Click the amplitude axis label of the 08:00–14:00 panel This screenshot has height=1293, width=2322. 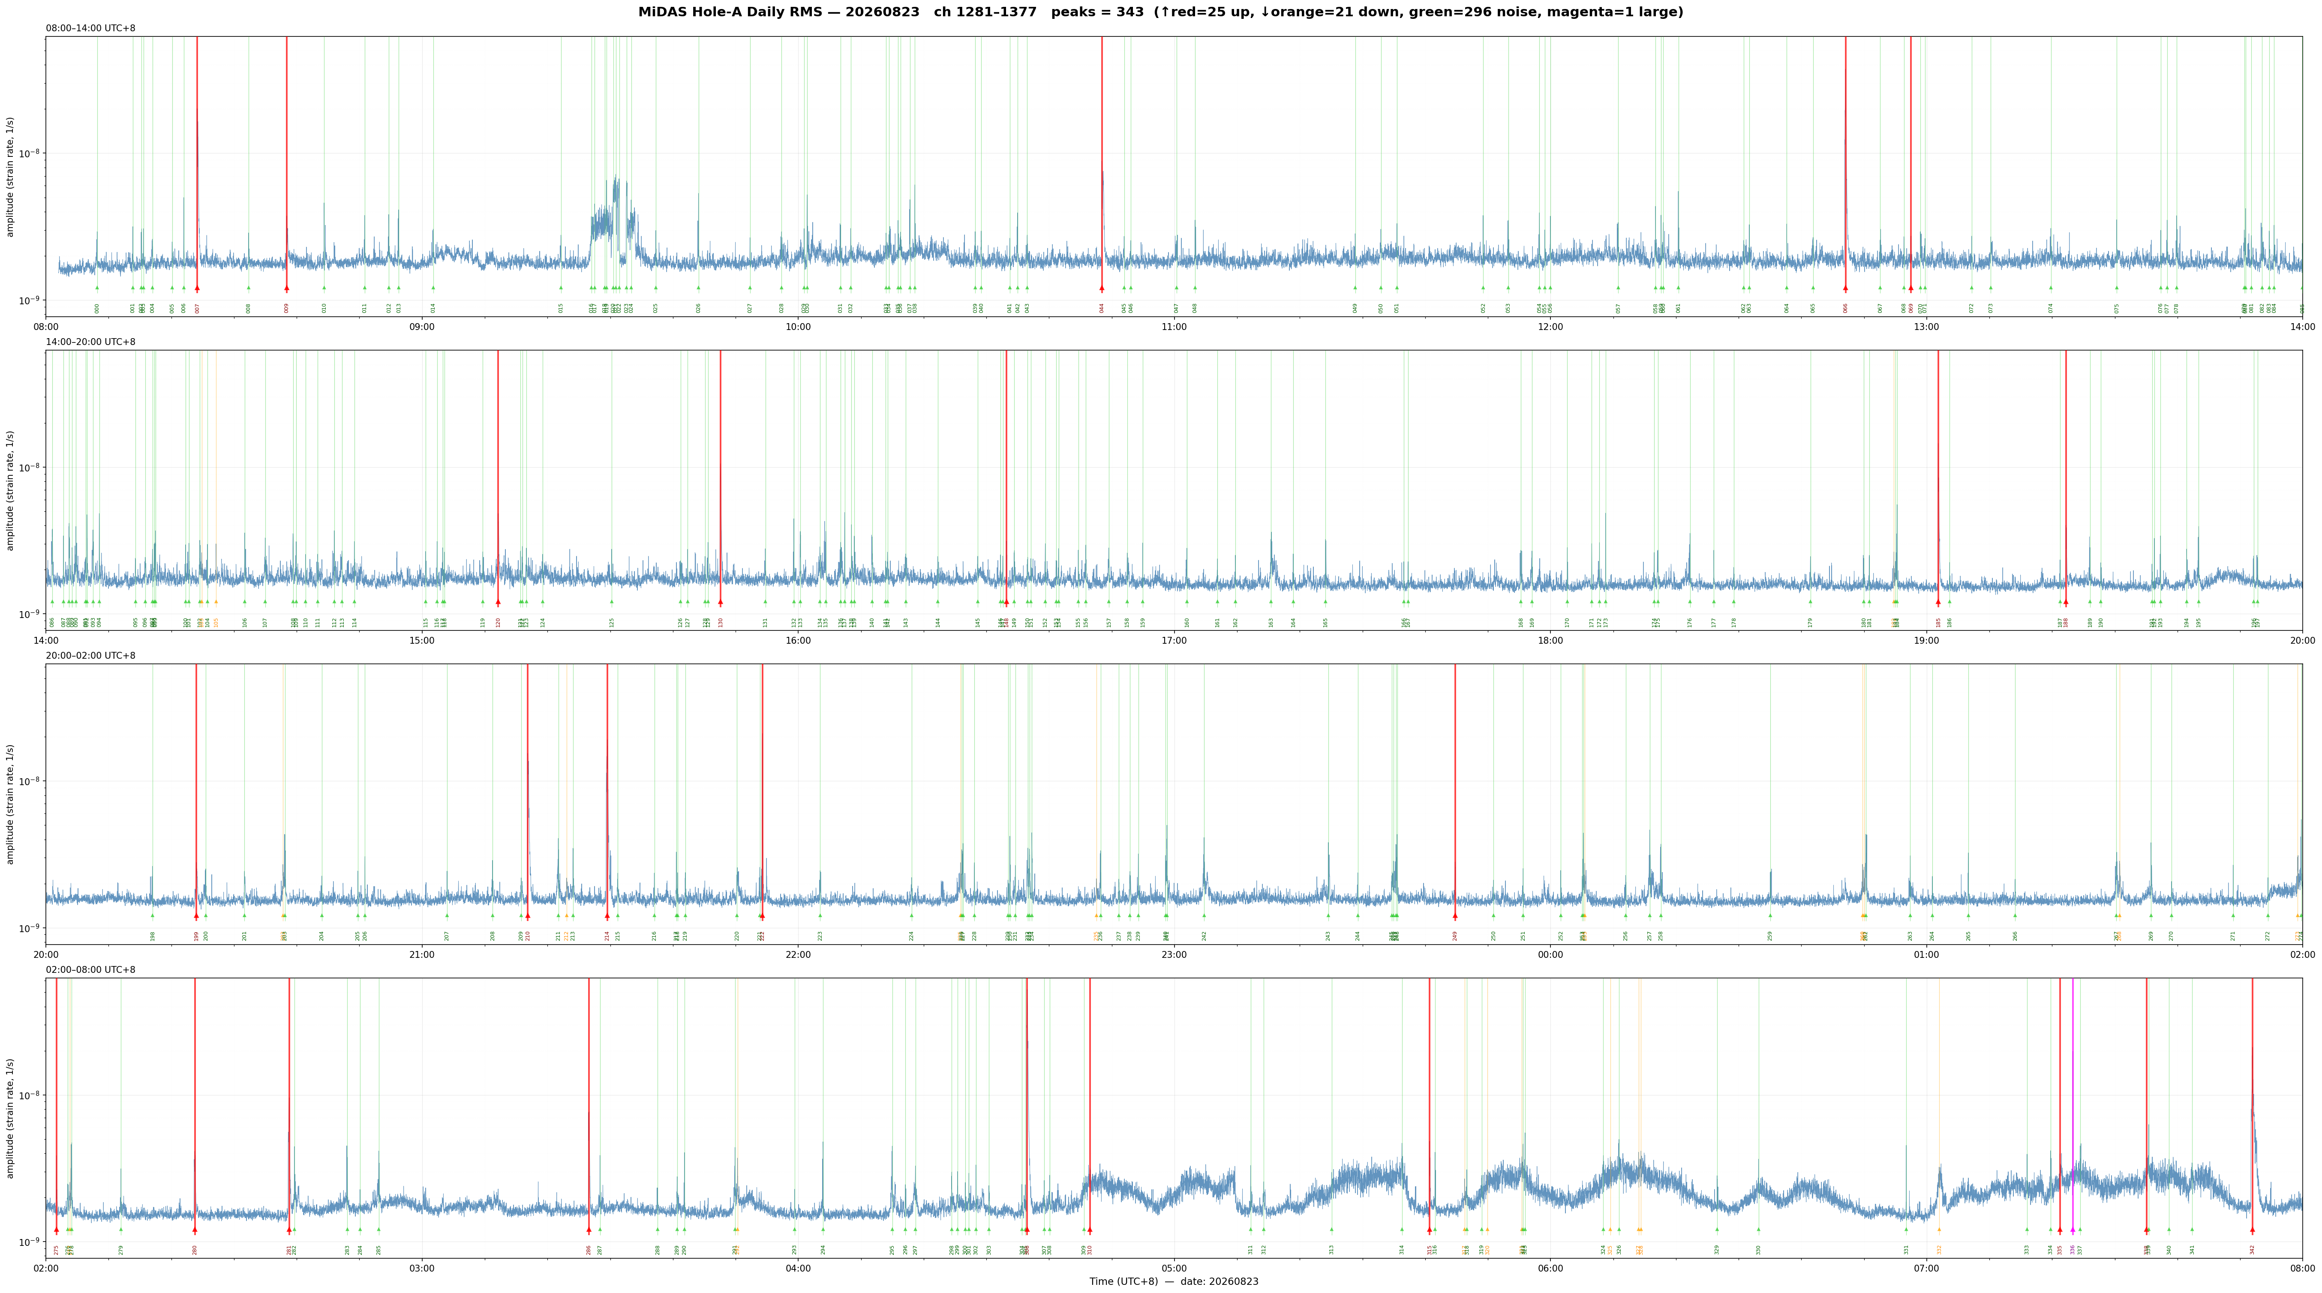pos(11,177)
